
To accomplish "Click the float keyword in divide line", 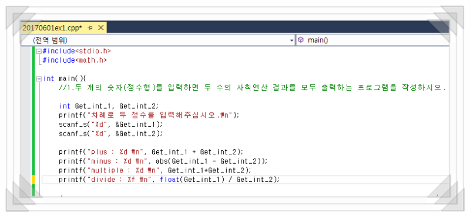I will point(170,180).
